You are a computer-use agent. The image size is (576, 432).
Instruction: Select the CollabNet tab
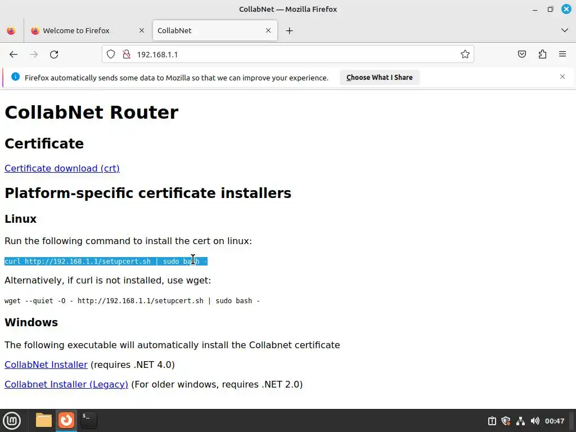(x=215, y=30)
